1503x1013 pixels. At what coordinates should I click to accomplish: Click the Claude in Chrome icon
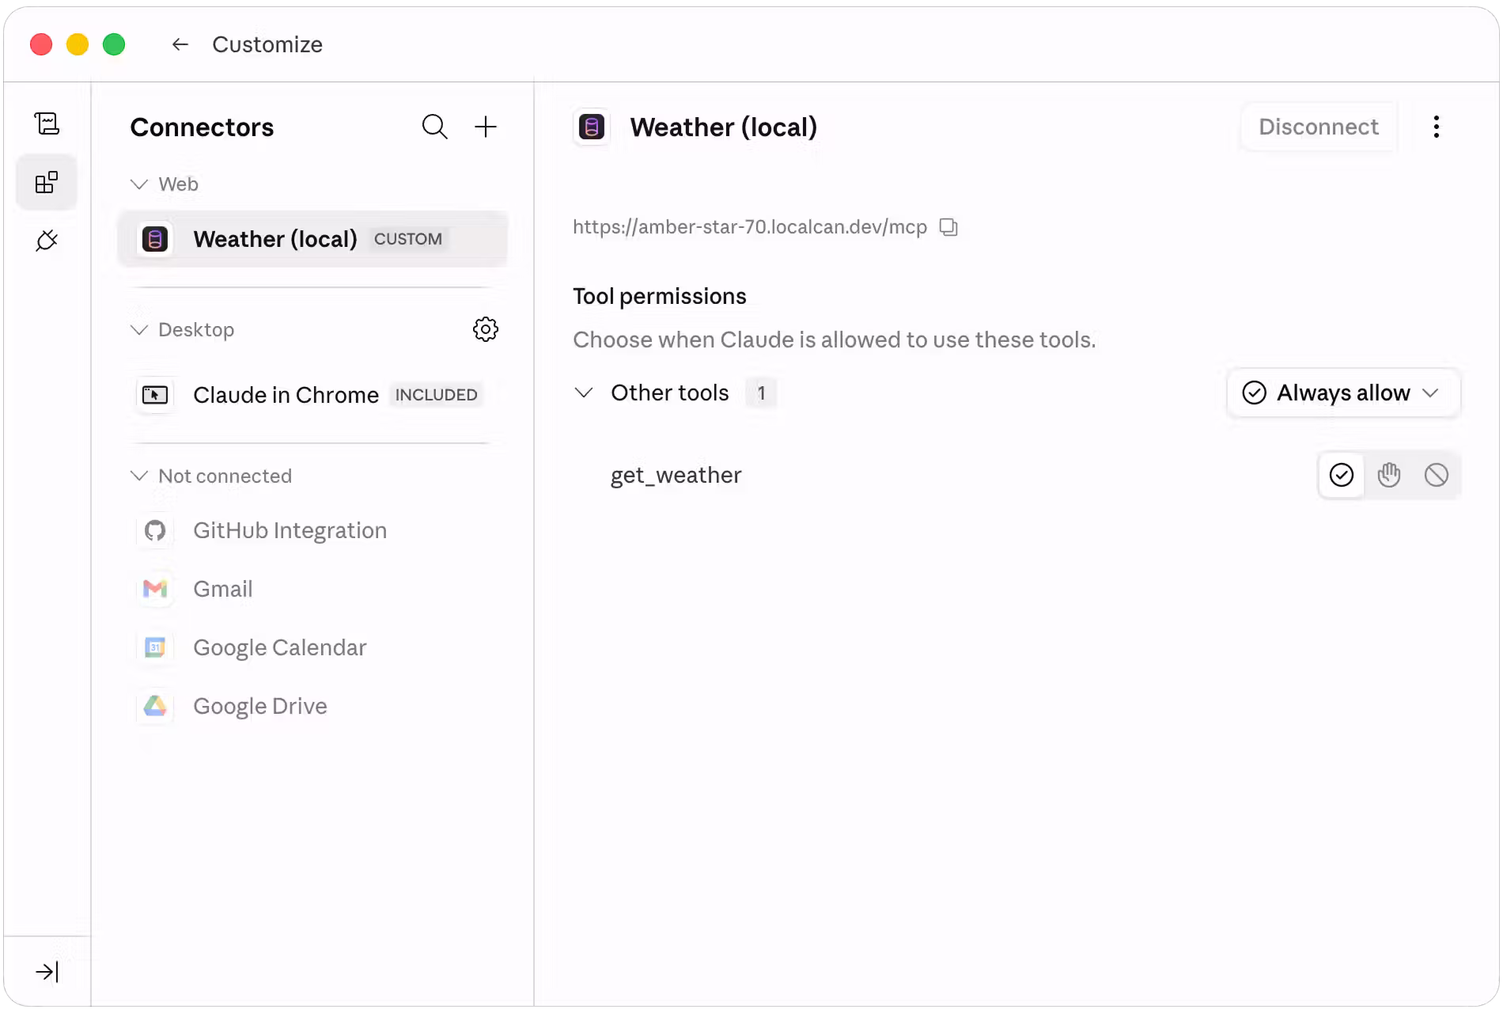click(155, 394)
